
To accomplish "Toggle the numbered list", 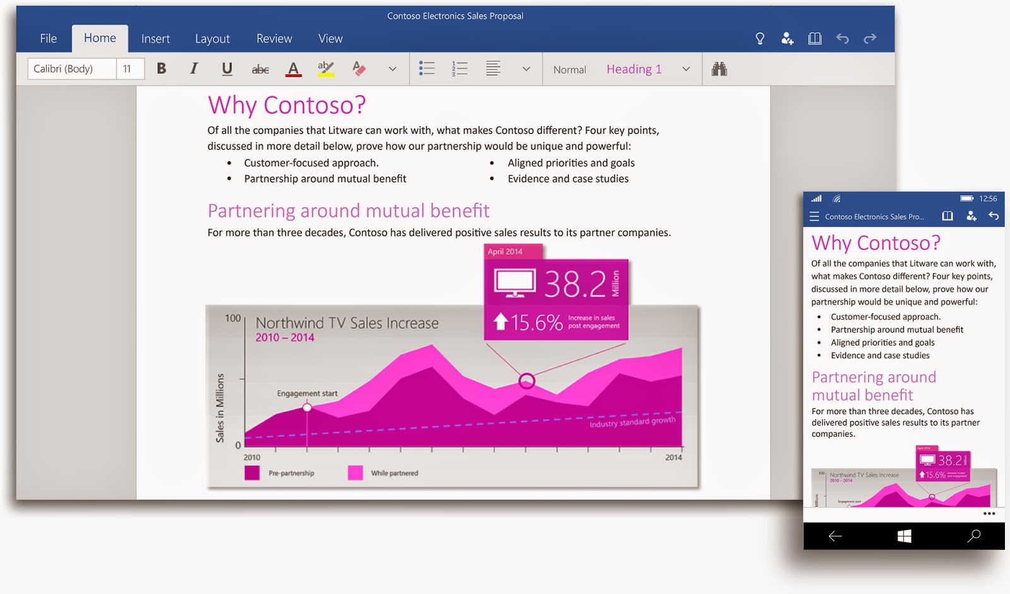I will pyautogui.click(x=460, y=69).
